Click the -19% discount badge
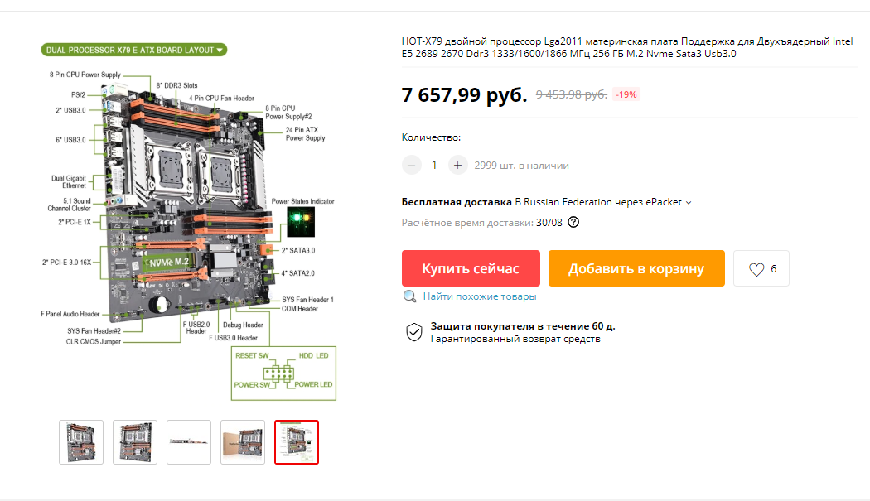 (626, 95)
